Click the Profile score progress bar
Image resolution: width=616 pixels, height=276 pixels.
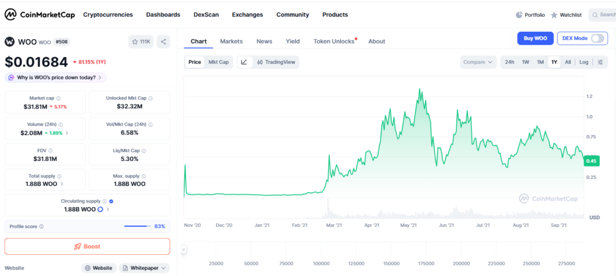point(138,226)
